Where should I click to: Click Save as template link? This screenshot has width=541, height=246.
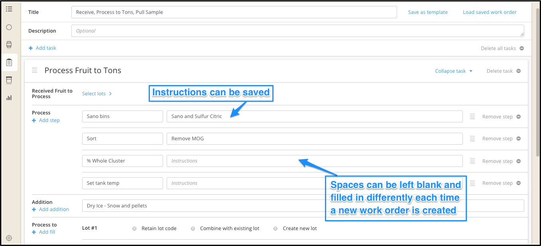tap(428, 12)
